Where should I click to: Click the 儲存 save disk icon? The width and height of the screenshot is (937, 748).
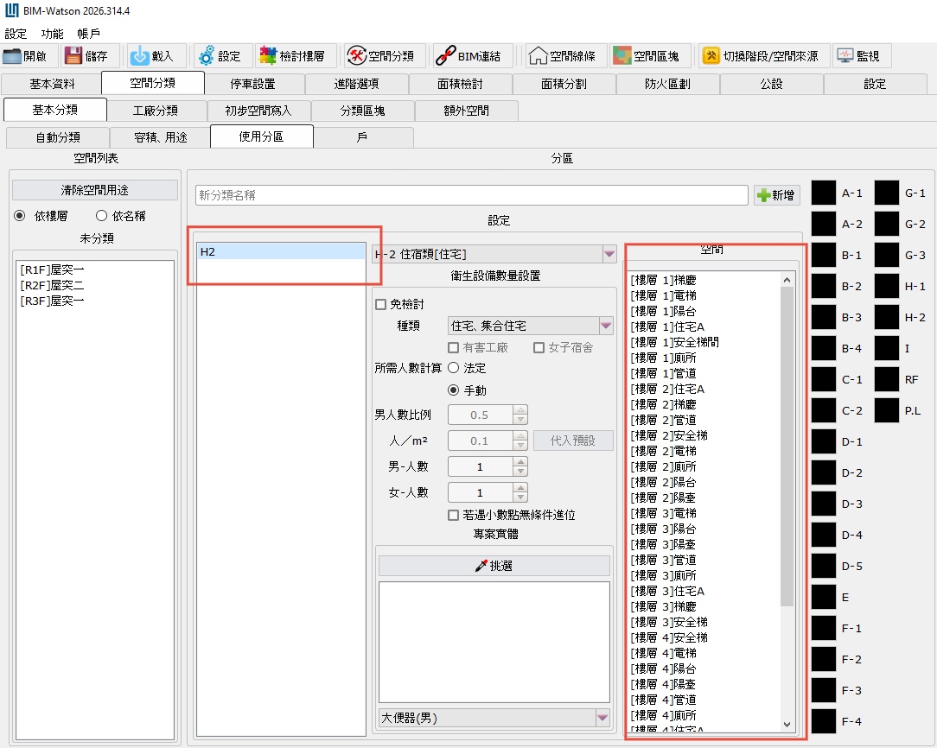[73, 56]
